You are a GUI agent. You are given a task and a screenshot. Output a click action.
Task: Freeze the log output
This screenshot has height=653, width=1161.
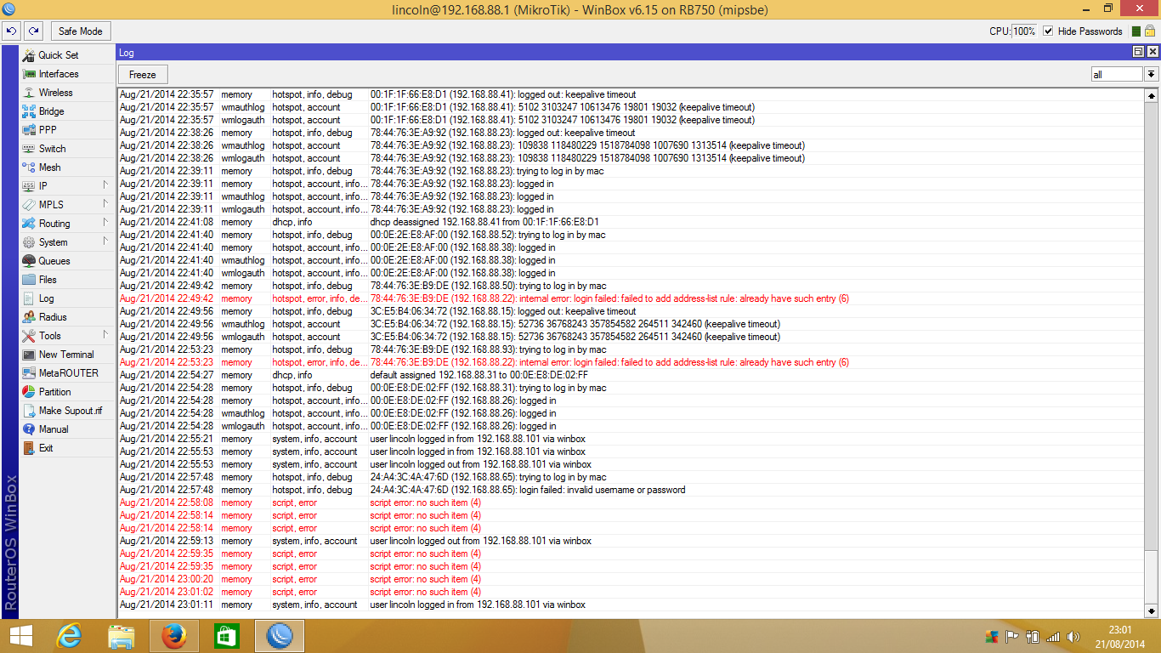(143, 75)
